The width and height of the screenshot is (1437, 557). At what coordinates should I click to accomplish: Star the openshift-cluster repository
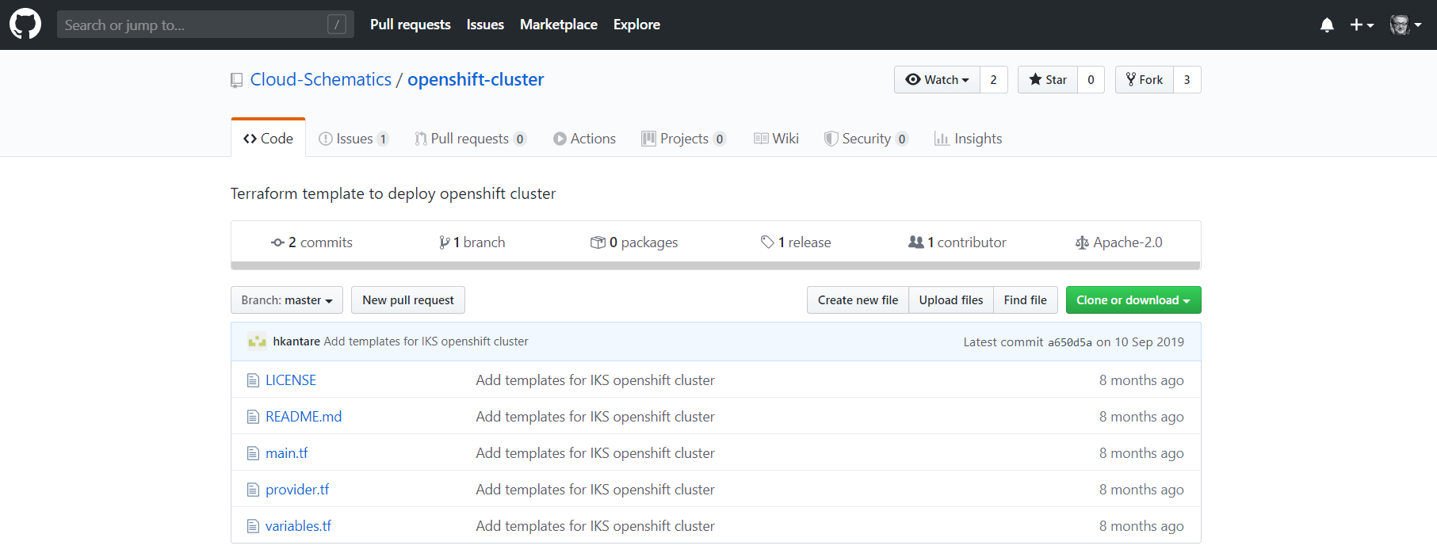click(x=1048, y=80)
